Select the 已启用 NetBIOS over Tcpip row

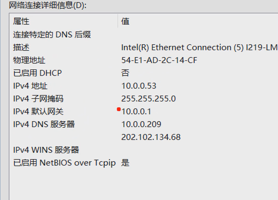tap(64, 163)
